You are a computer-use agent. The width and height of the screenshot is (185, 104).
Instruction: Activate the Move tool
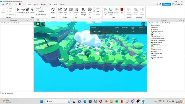(23, 10)
